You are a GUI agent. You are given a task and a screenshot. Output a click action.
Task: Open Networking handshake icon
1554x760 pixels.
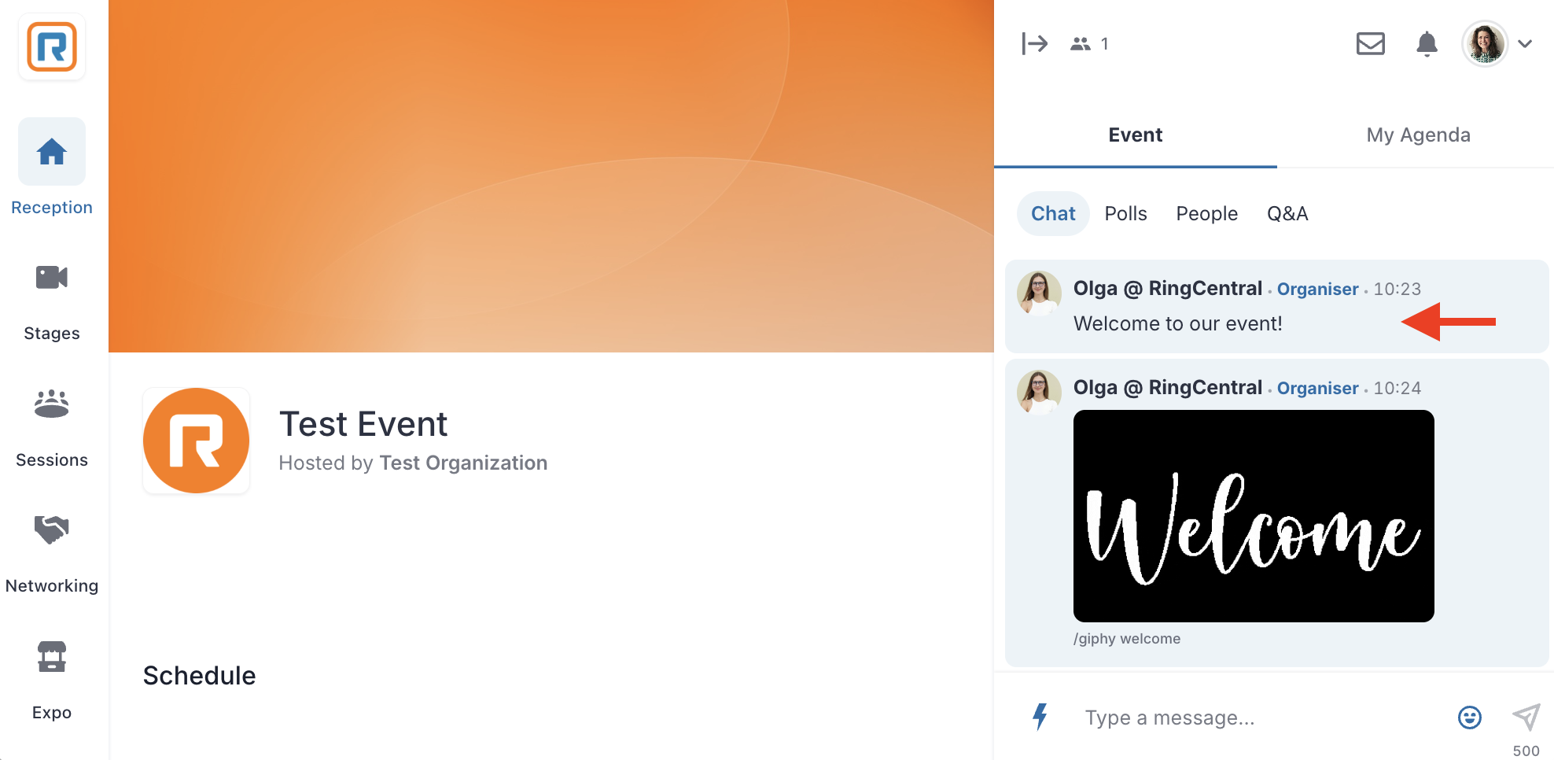pos(52,529)
